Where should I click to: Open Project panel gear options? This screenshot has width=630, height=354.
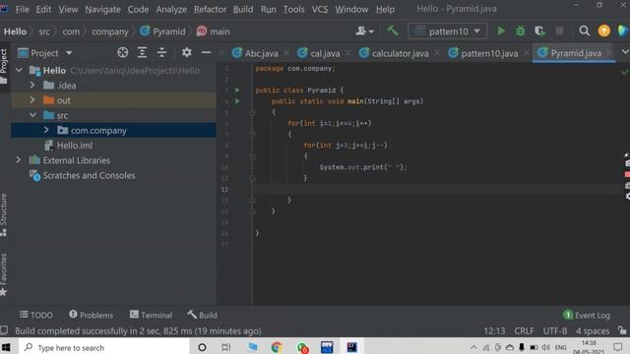[x=186, y=52]
